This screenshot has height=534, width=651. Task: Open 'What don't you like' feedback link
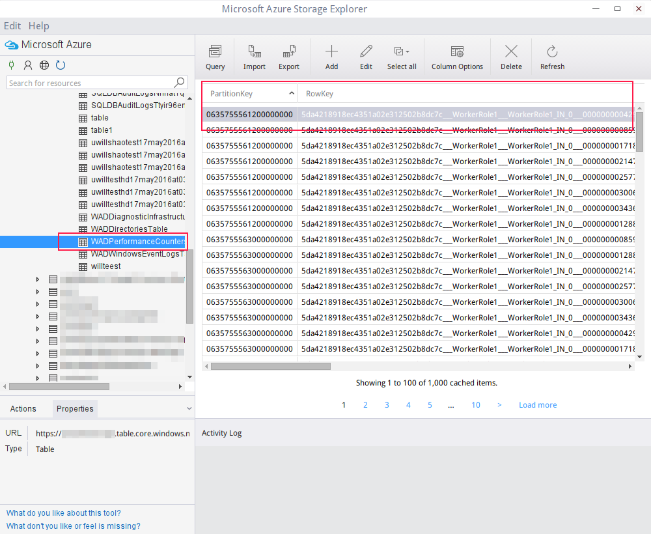(x=73, y=526)
